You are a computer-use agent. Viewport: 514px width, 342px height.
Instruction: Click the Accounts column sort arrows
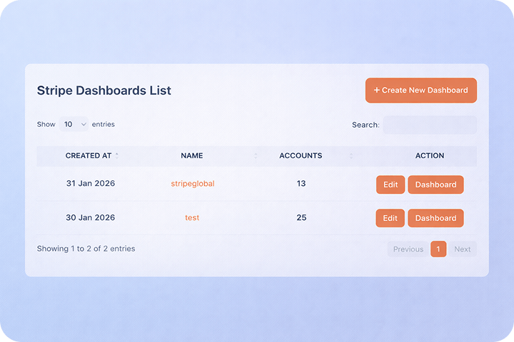pos(351,155)
